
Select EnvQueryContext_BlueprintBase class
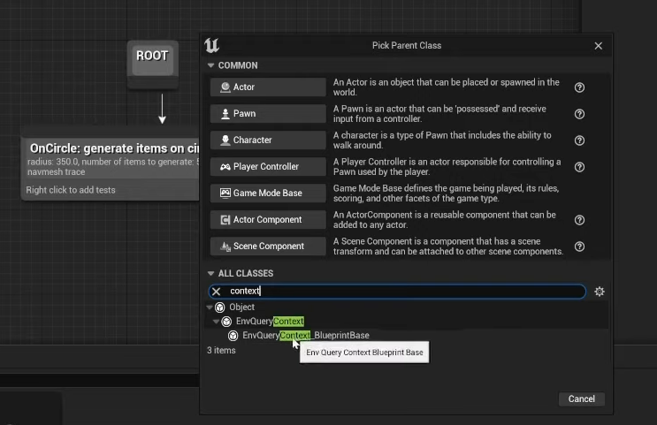pyautogui.click(x=305, y=336)
